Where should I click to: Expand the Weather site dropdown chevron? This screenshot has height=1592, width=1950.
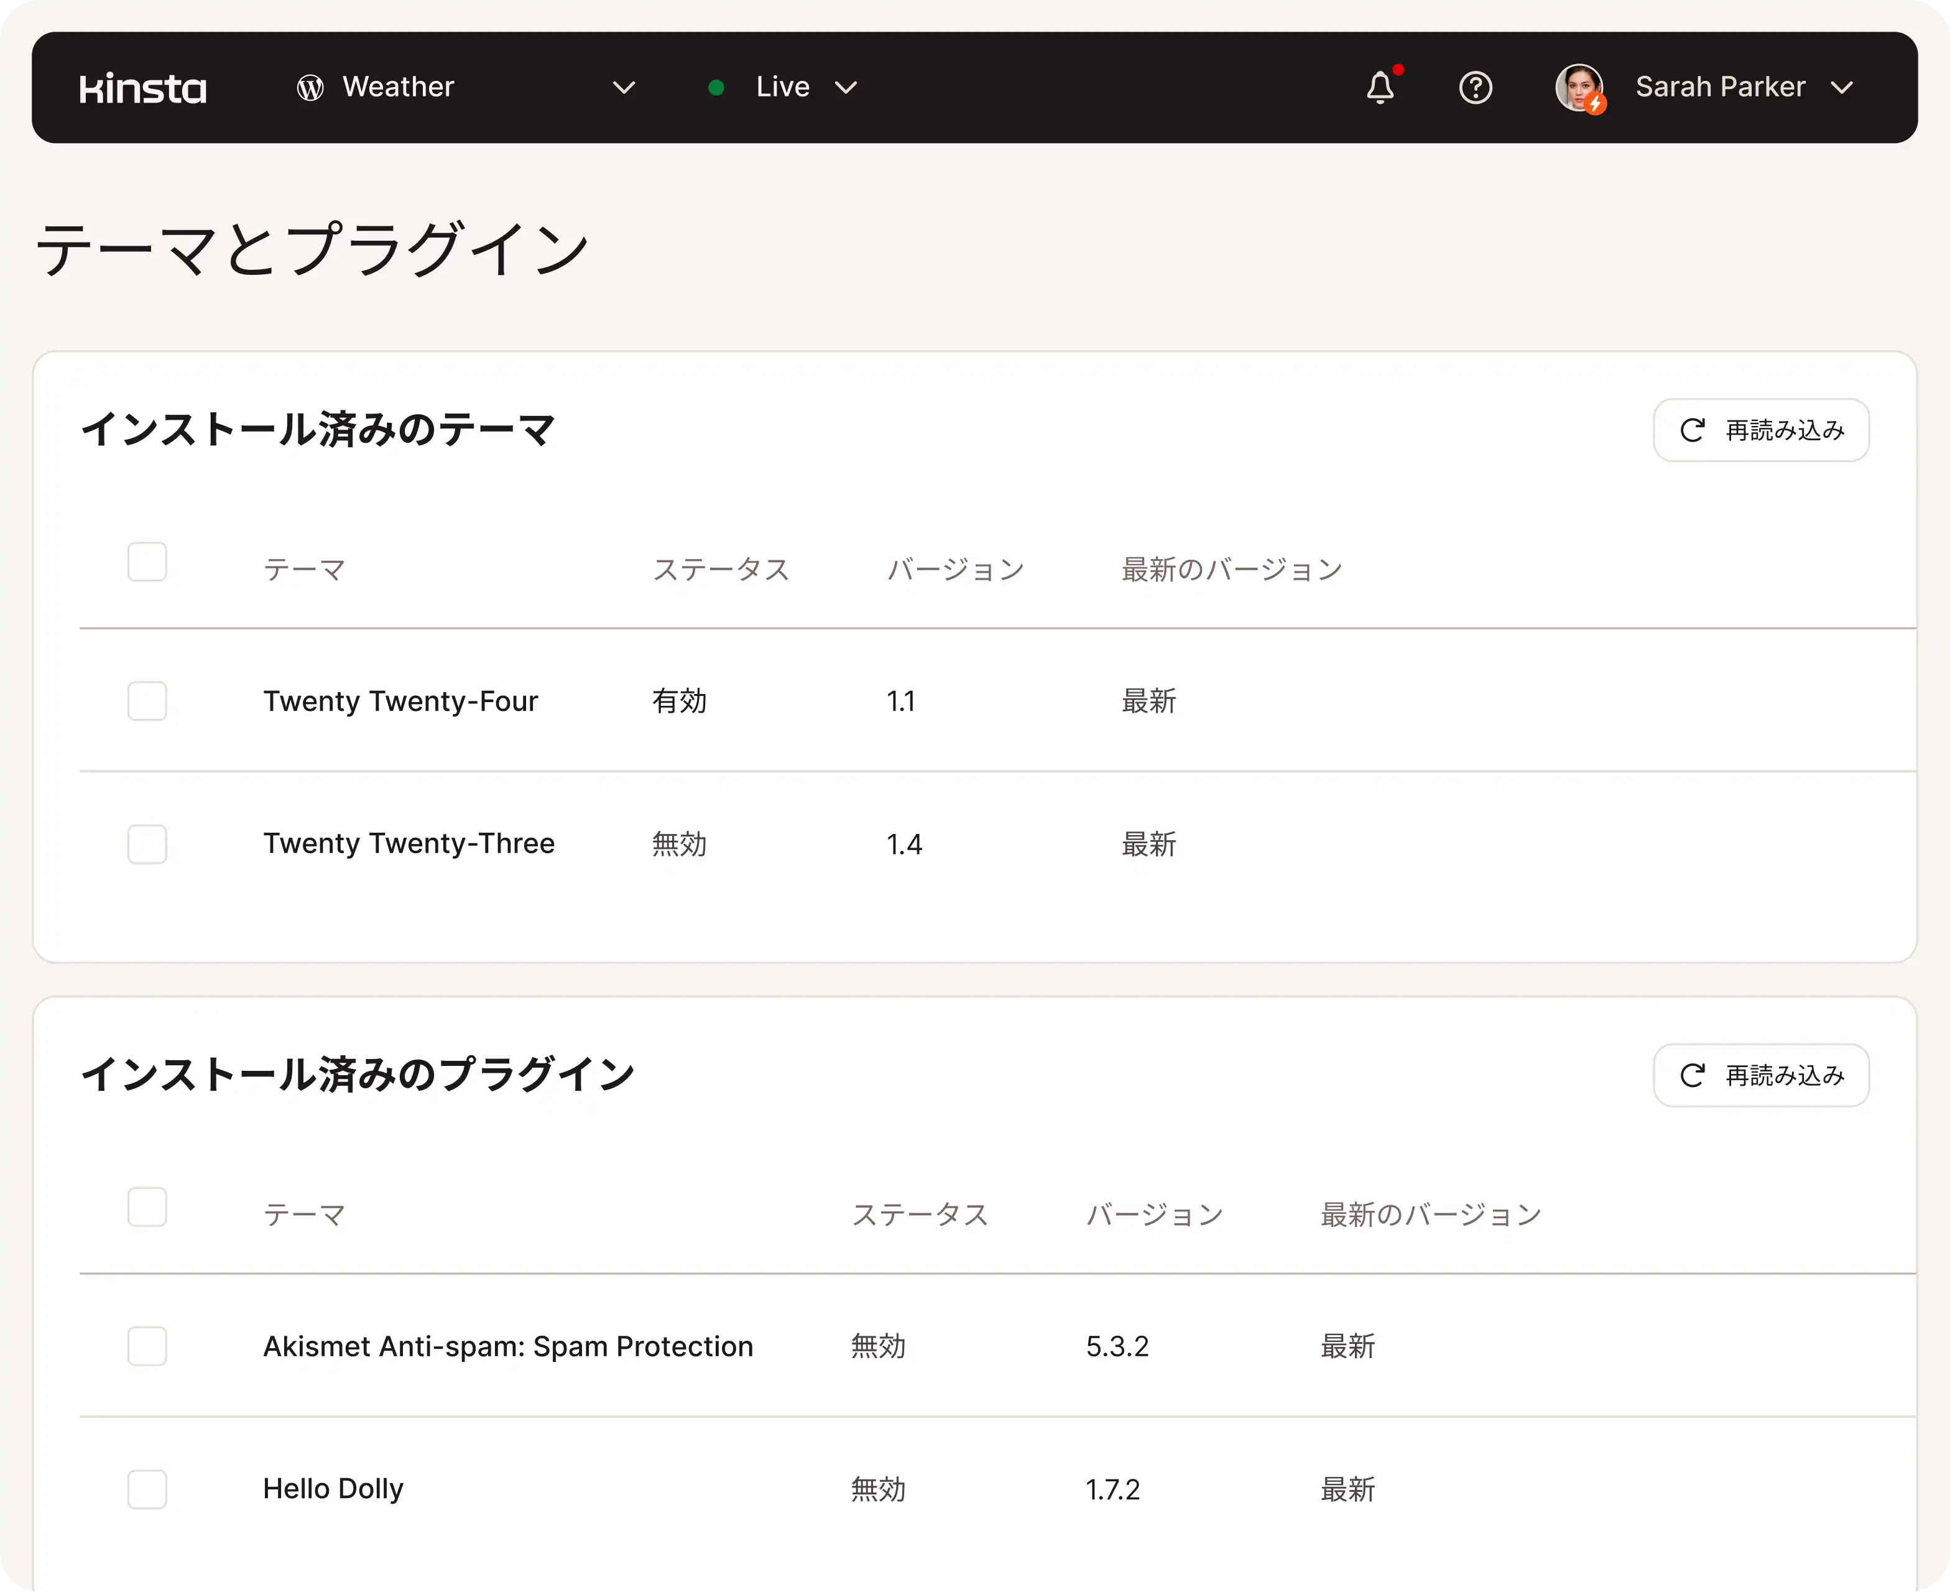[624, 88]
